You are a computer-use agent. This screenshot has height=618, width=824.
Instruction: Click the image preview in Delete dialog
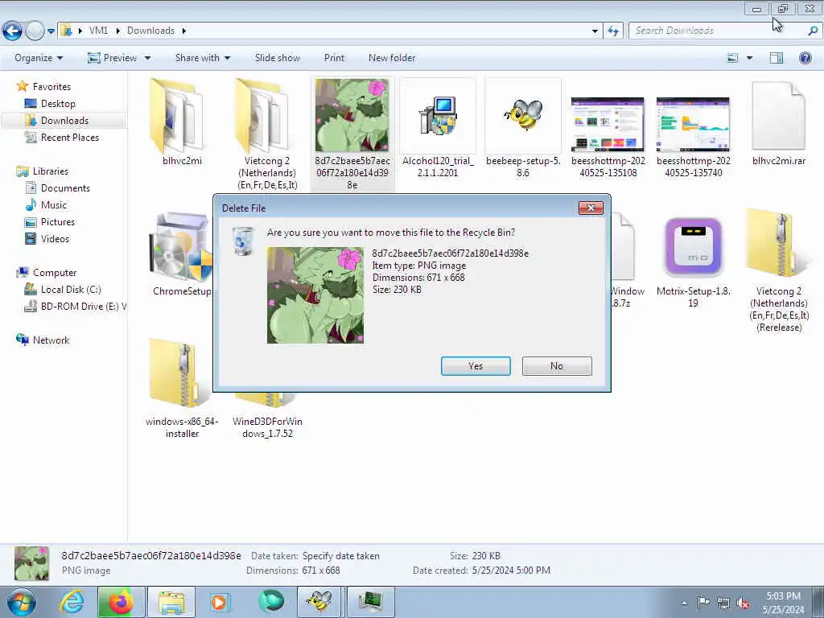coord(315,295)
